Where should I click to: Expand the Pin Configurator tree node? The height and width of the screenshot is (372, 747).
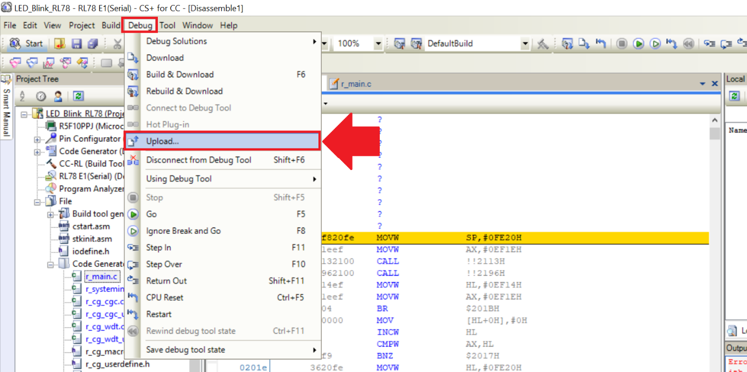pyautogui.click(x=37, y=139)
